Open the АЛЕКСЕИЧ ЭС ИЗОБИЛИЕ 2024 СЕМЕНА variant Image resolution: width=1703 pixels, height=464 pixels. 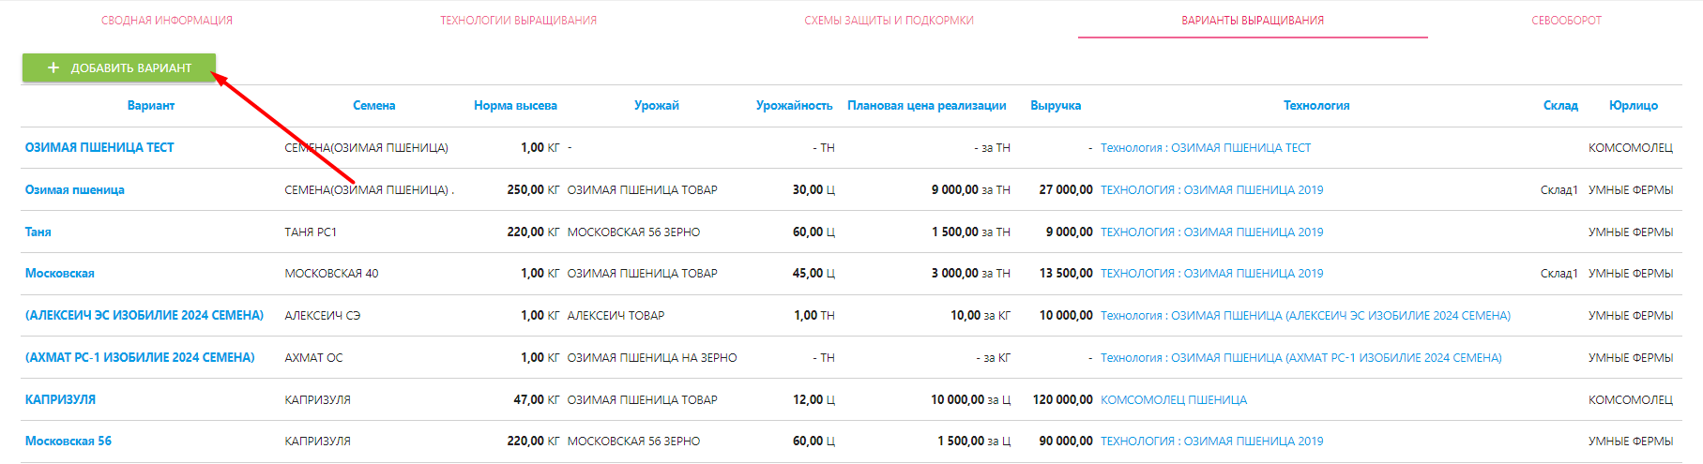pos(144,316)
